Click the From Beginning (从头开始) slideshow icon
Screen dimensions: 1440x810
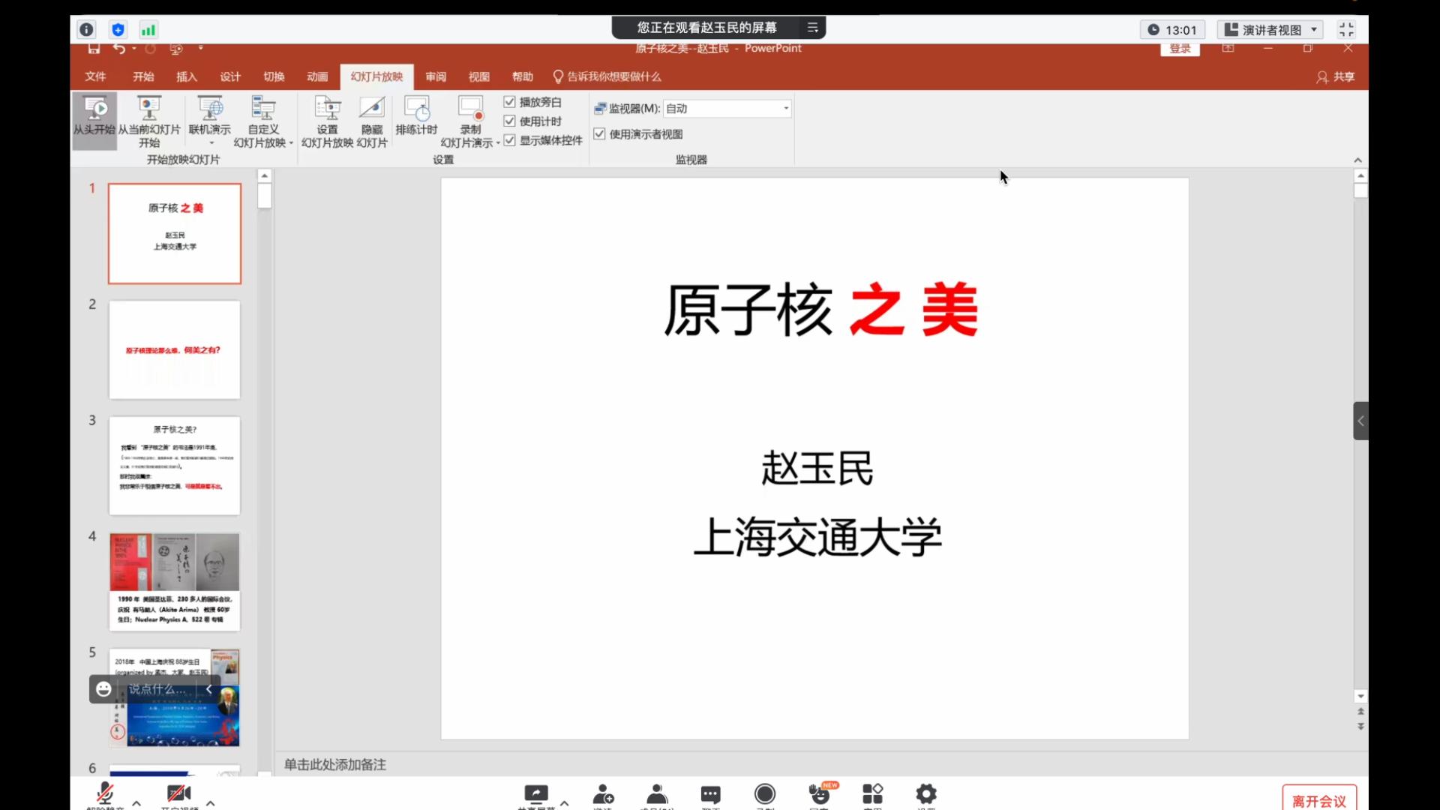[x=94, y=120]
